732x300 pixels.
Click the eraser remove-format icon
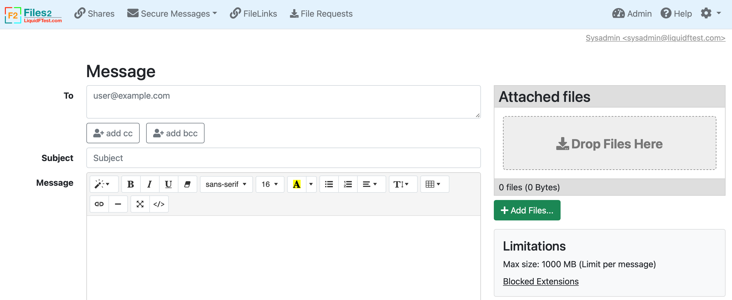click(187, 184)
